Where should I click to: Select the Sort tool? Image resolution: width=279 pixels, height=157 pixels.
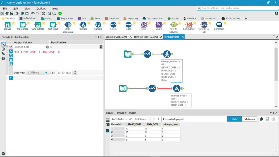click(128, 26)
